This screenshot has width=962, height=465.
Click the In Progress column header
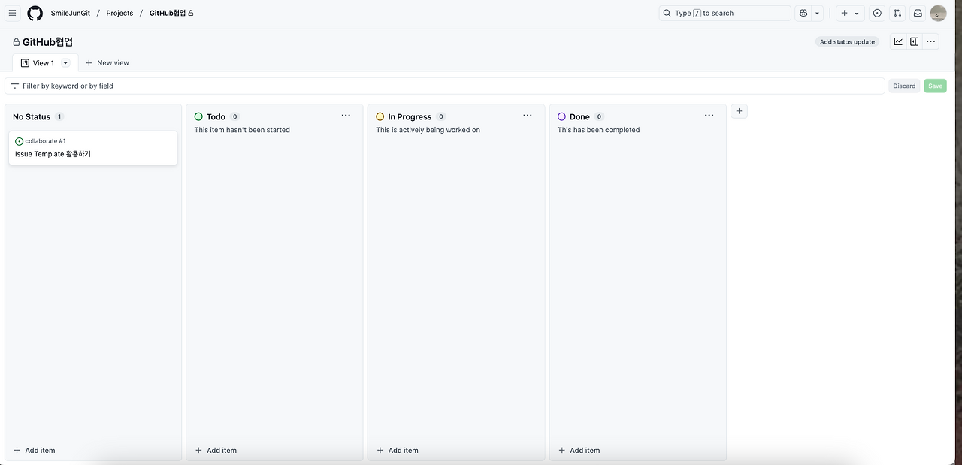click(410, 116)
